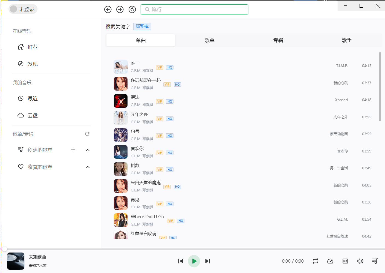
Task: Open the 推荐 (Recommended) home page
Action: (28, 47)
